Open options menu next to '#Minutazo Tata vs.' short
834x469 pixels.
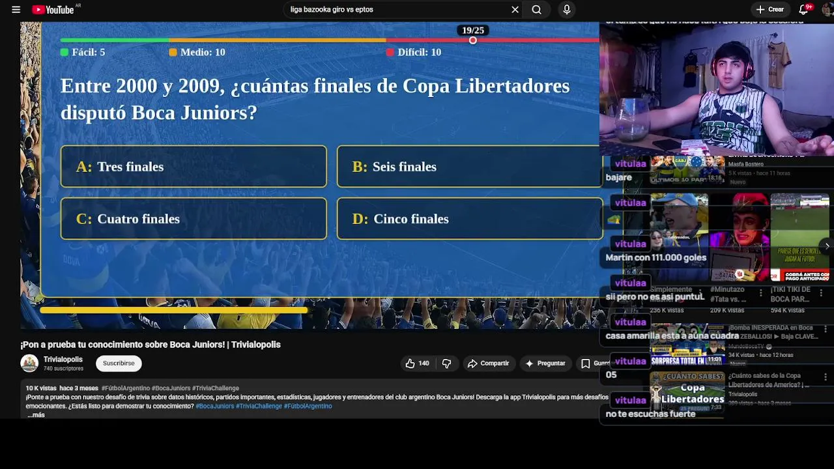pyautogui.click(x=760, y=294)
